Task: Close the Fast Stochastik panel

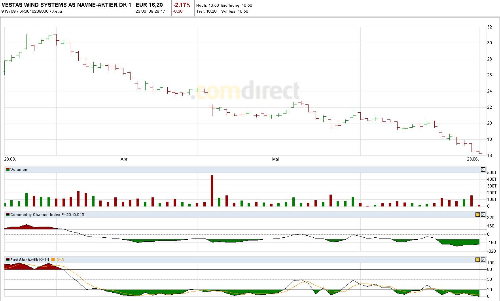Action: pos(483,259)
